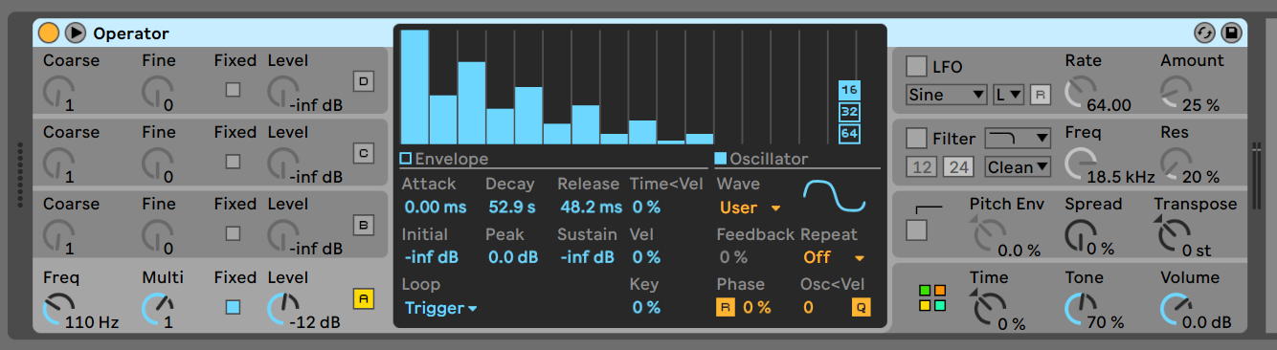This screenshot has height=350, width=1277.
Task: Click the Volume knob
Action: tap(1175, 307)
